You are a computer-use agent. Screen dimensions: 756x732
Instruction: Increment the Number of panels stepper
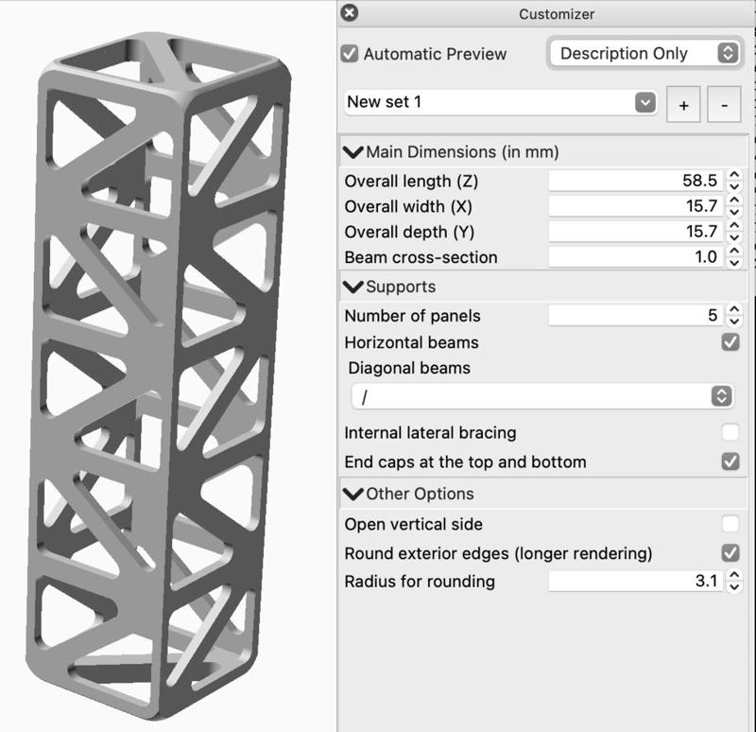coord(736,311)
